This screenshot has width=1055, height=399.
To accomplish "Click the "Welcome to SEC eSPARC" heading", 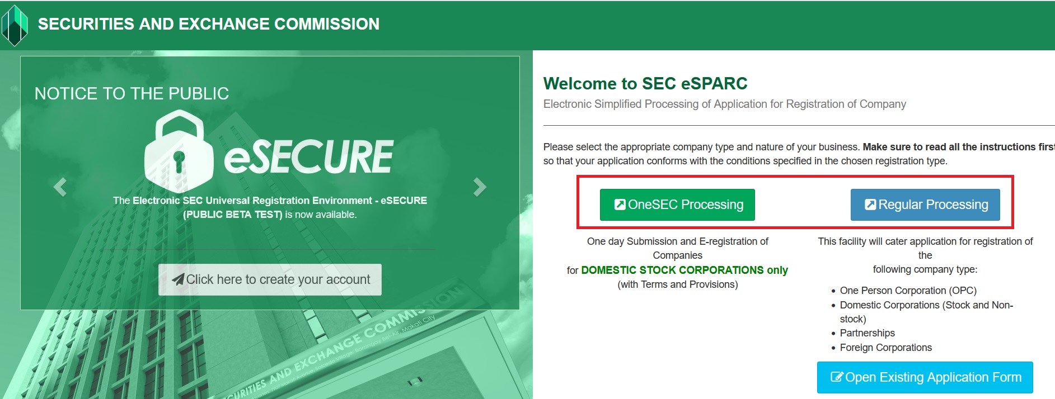I will point(645,83).
